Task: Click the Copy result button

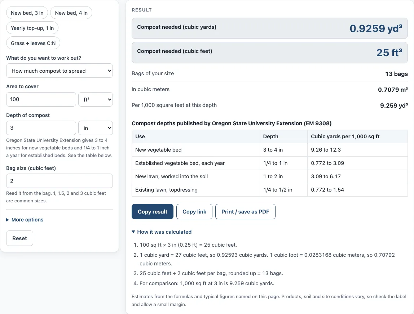Action: click(153, 212)
